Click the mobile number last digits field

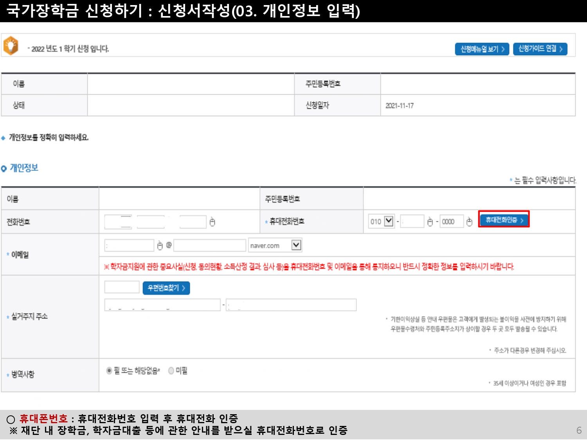click(452, 221)
